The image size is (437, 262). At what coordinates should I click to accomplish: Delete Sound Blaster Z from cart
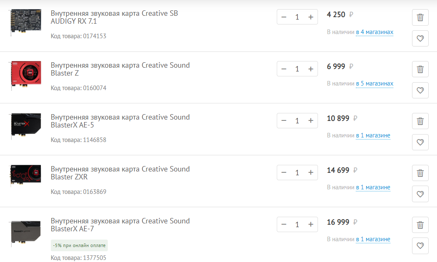[420, 69]
